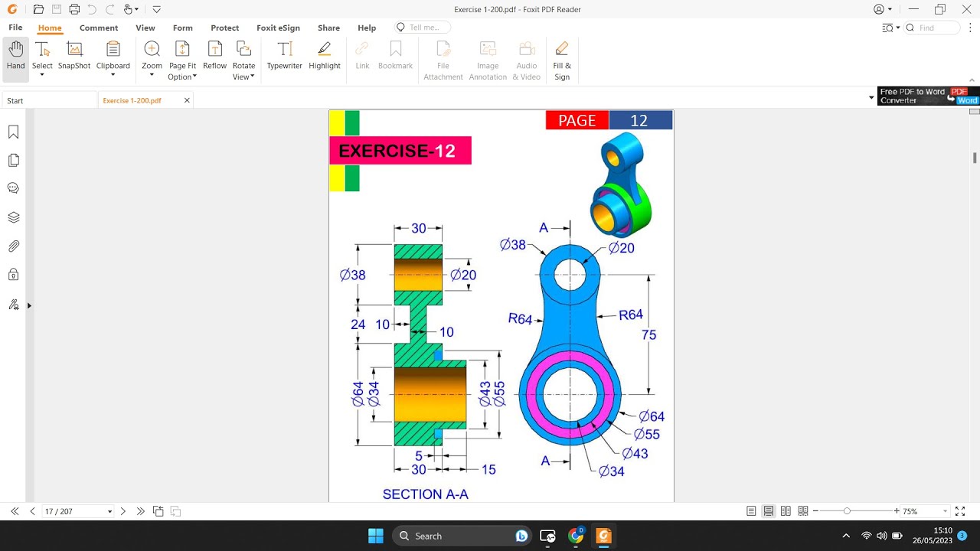Click the Open file folder icon

(38, 9)
